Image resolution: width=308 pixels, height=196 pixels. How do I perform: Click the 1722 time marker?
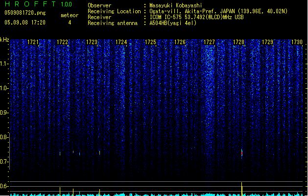point(63,42)
